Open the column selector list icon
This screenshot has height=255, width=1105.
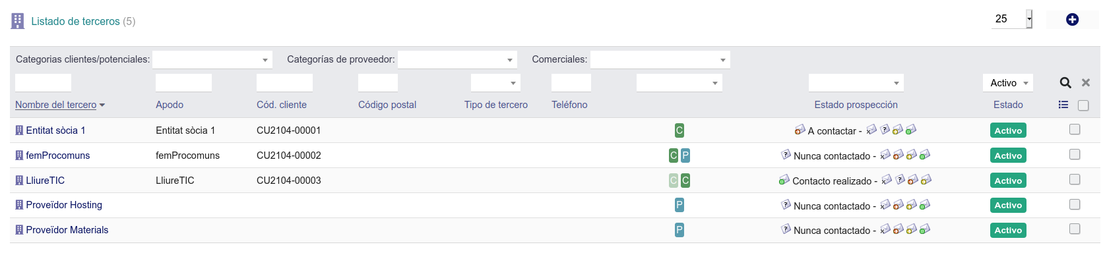1063,105
